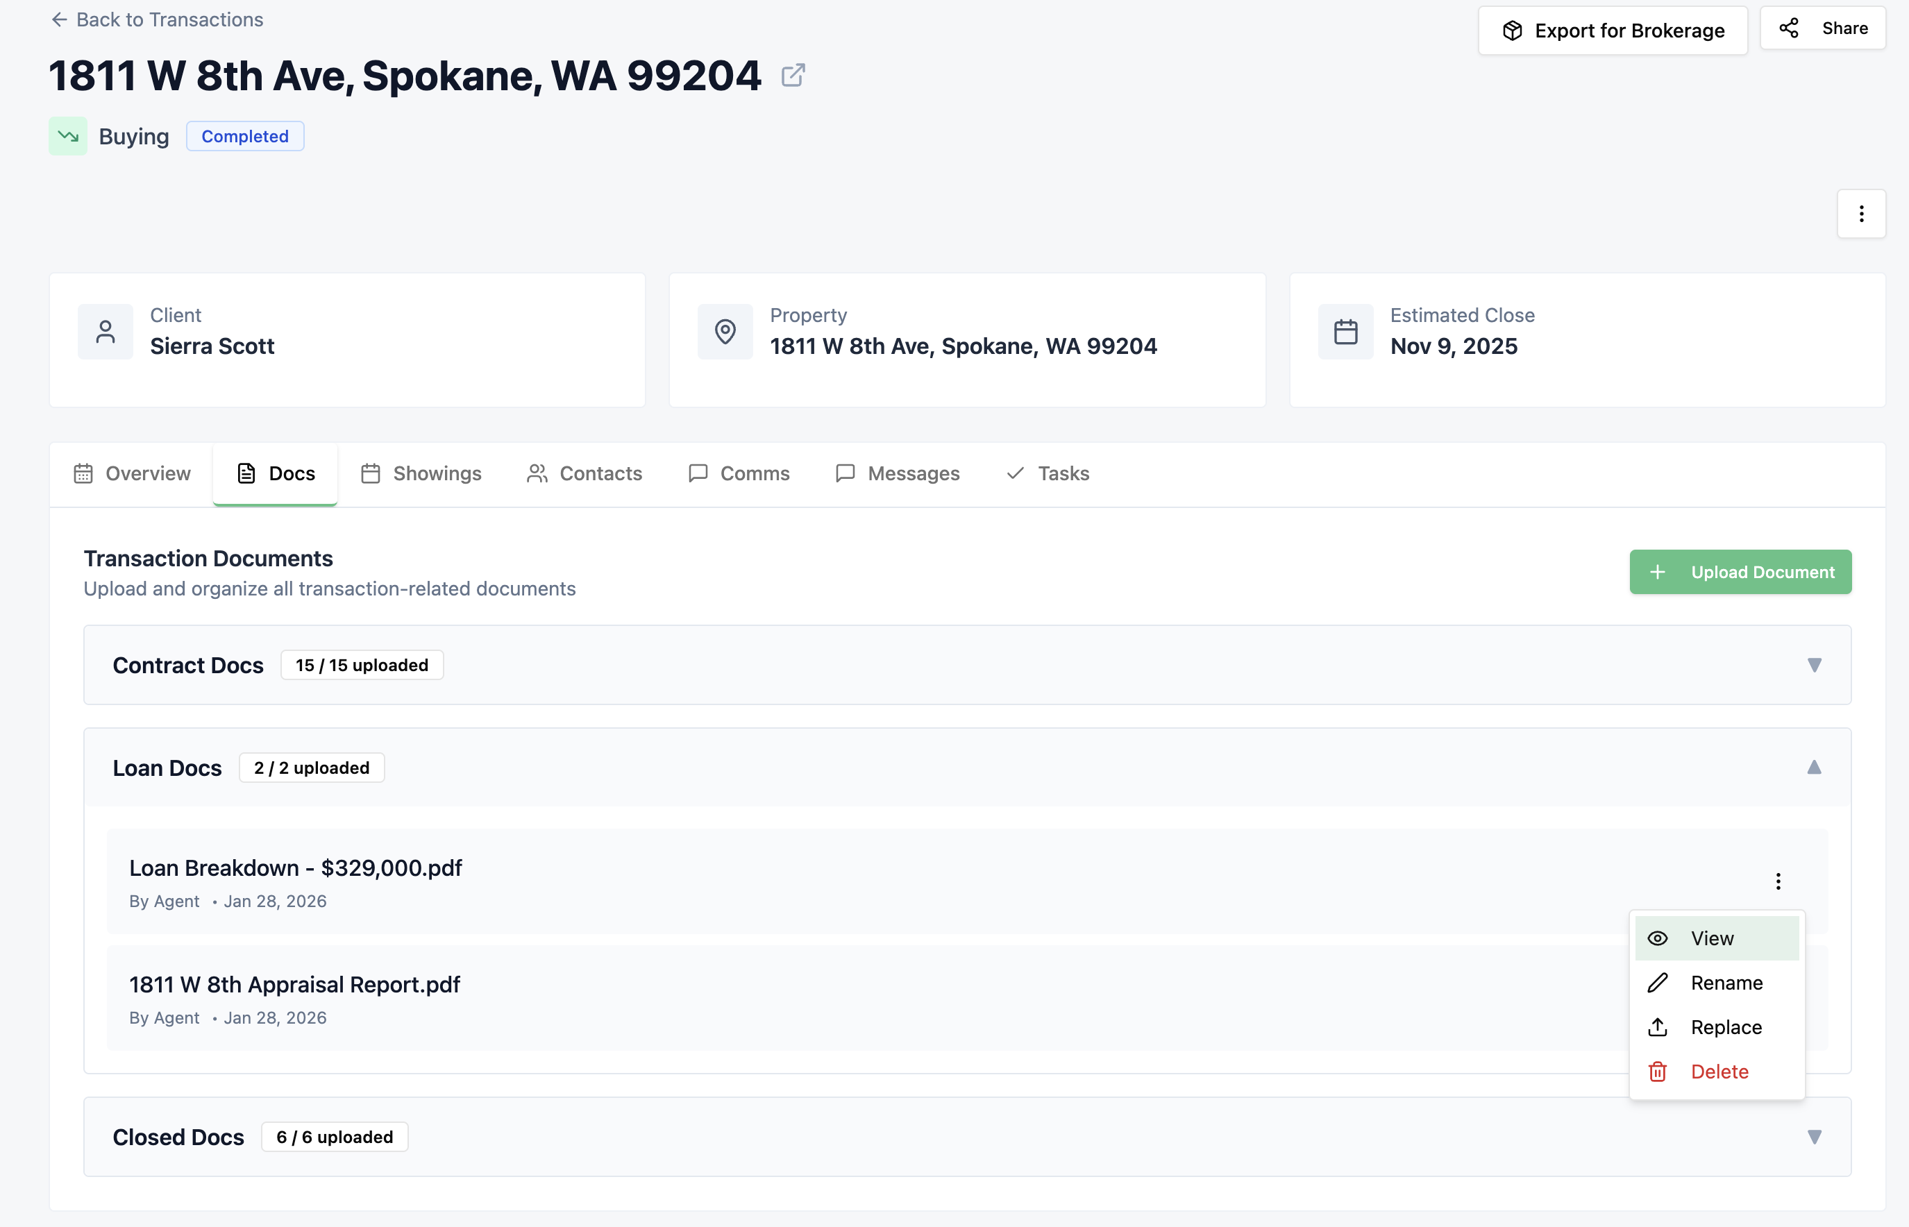1909x1227 pixels.
Task: Switch to the Showings tab
Action: point(421,474)
